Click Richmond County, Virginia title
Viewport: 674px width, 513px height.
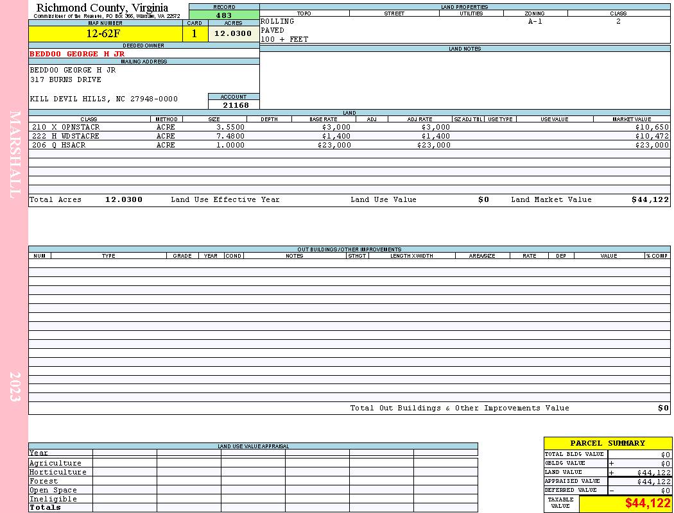(102, 8)
